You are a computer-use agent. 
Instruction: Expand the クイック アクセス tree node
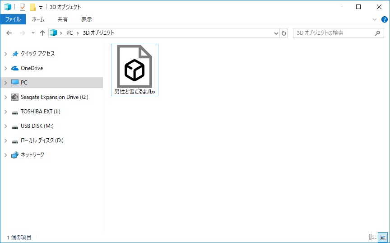point(6,54)
